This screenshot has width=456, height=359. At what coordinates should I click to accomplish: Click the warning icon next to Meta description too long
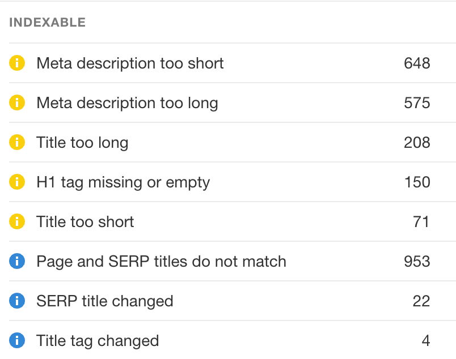tap(17, 103)
